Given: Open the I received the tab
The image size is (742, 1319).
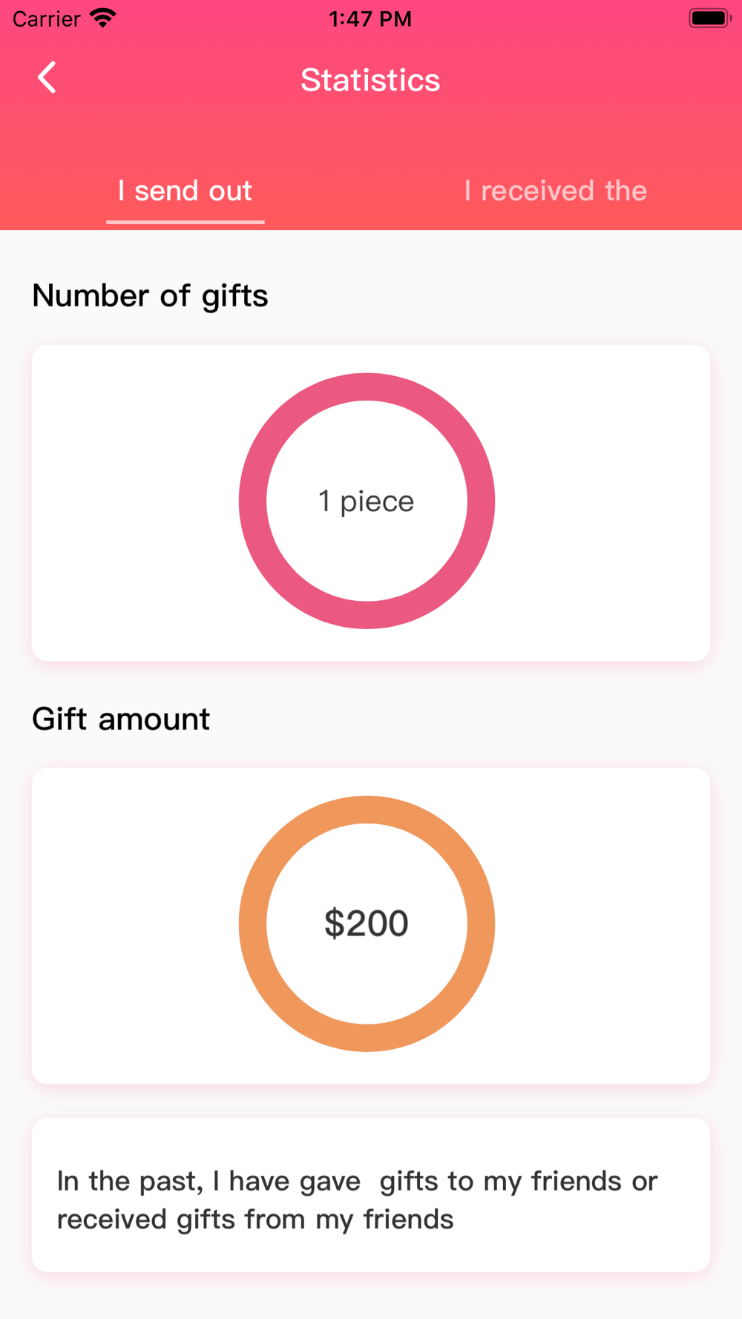Looking at the screenshot, I should [556, 191].
